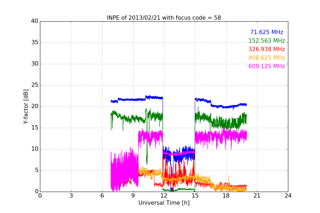Click the '326.938 MHz' legend label

click(x=267, y=49)
